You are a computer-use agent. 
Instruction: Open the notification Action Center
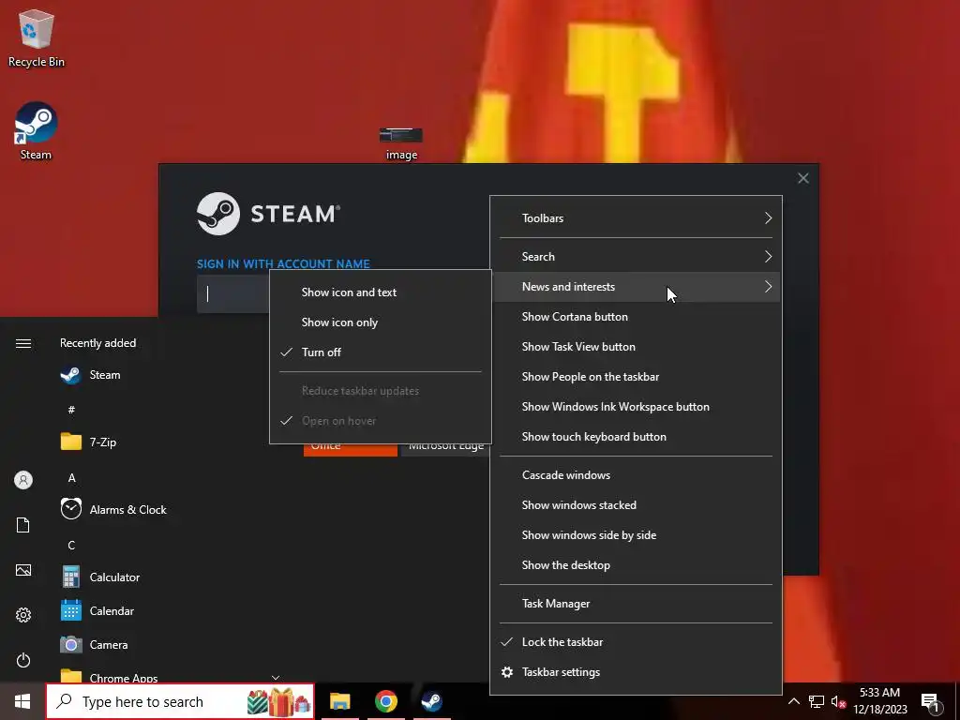(x=931, y=703)
